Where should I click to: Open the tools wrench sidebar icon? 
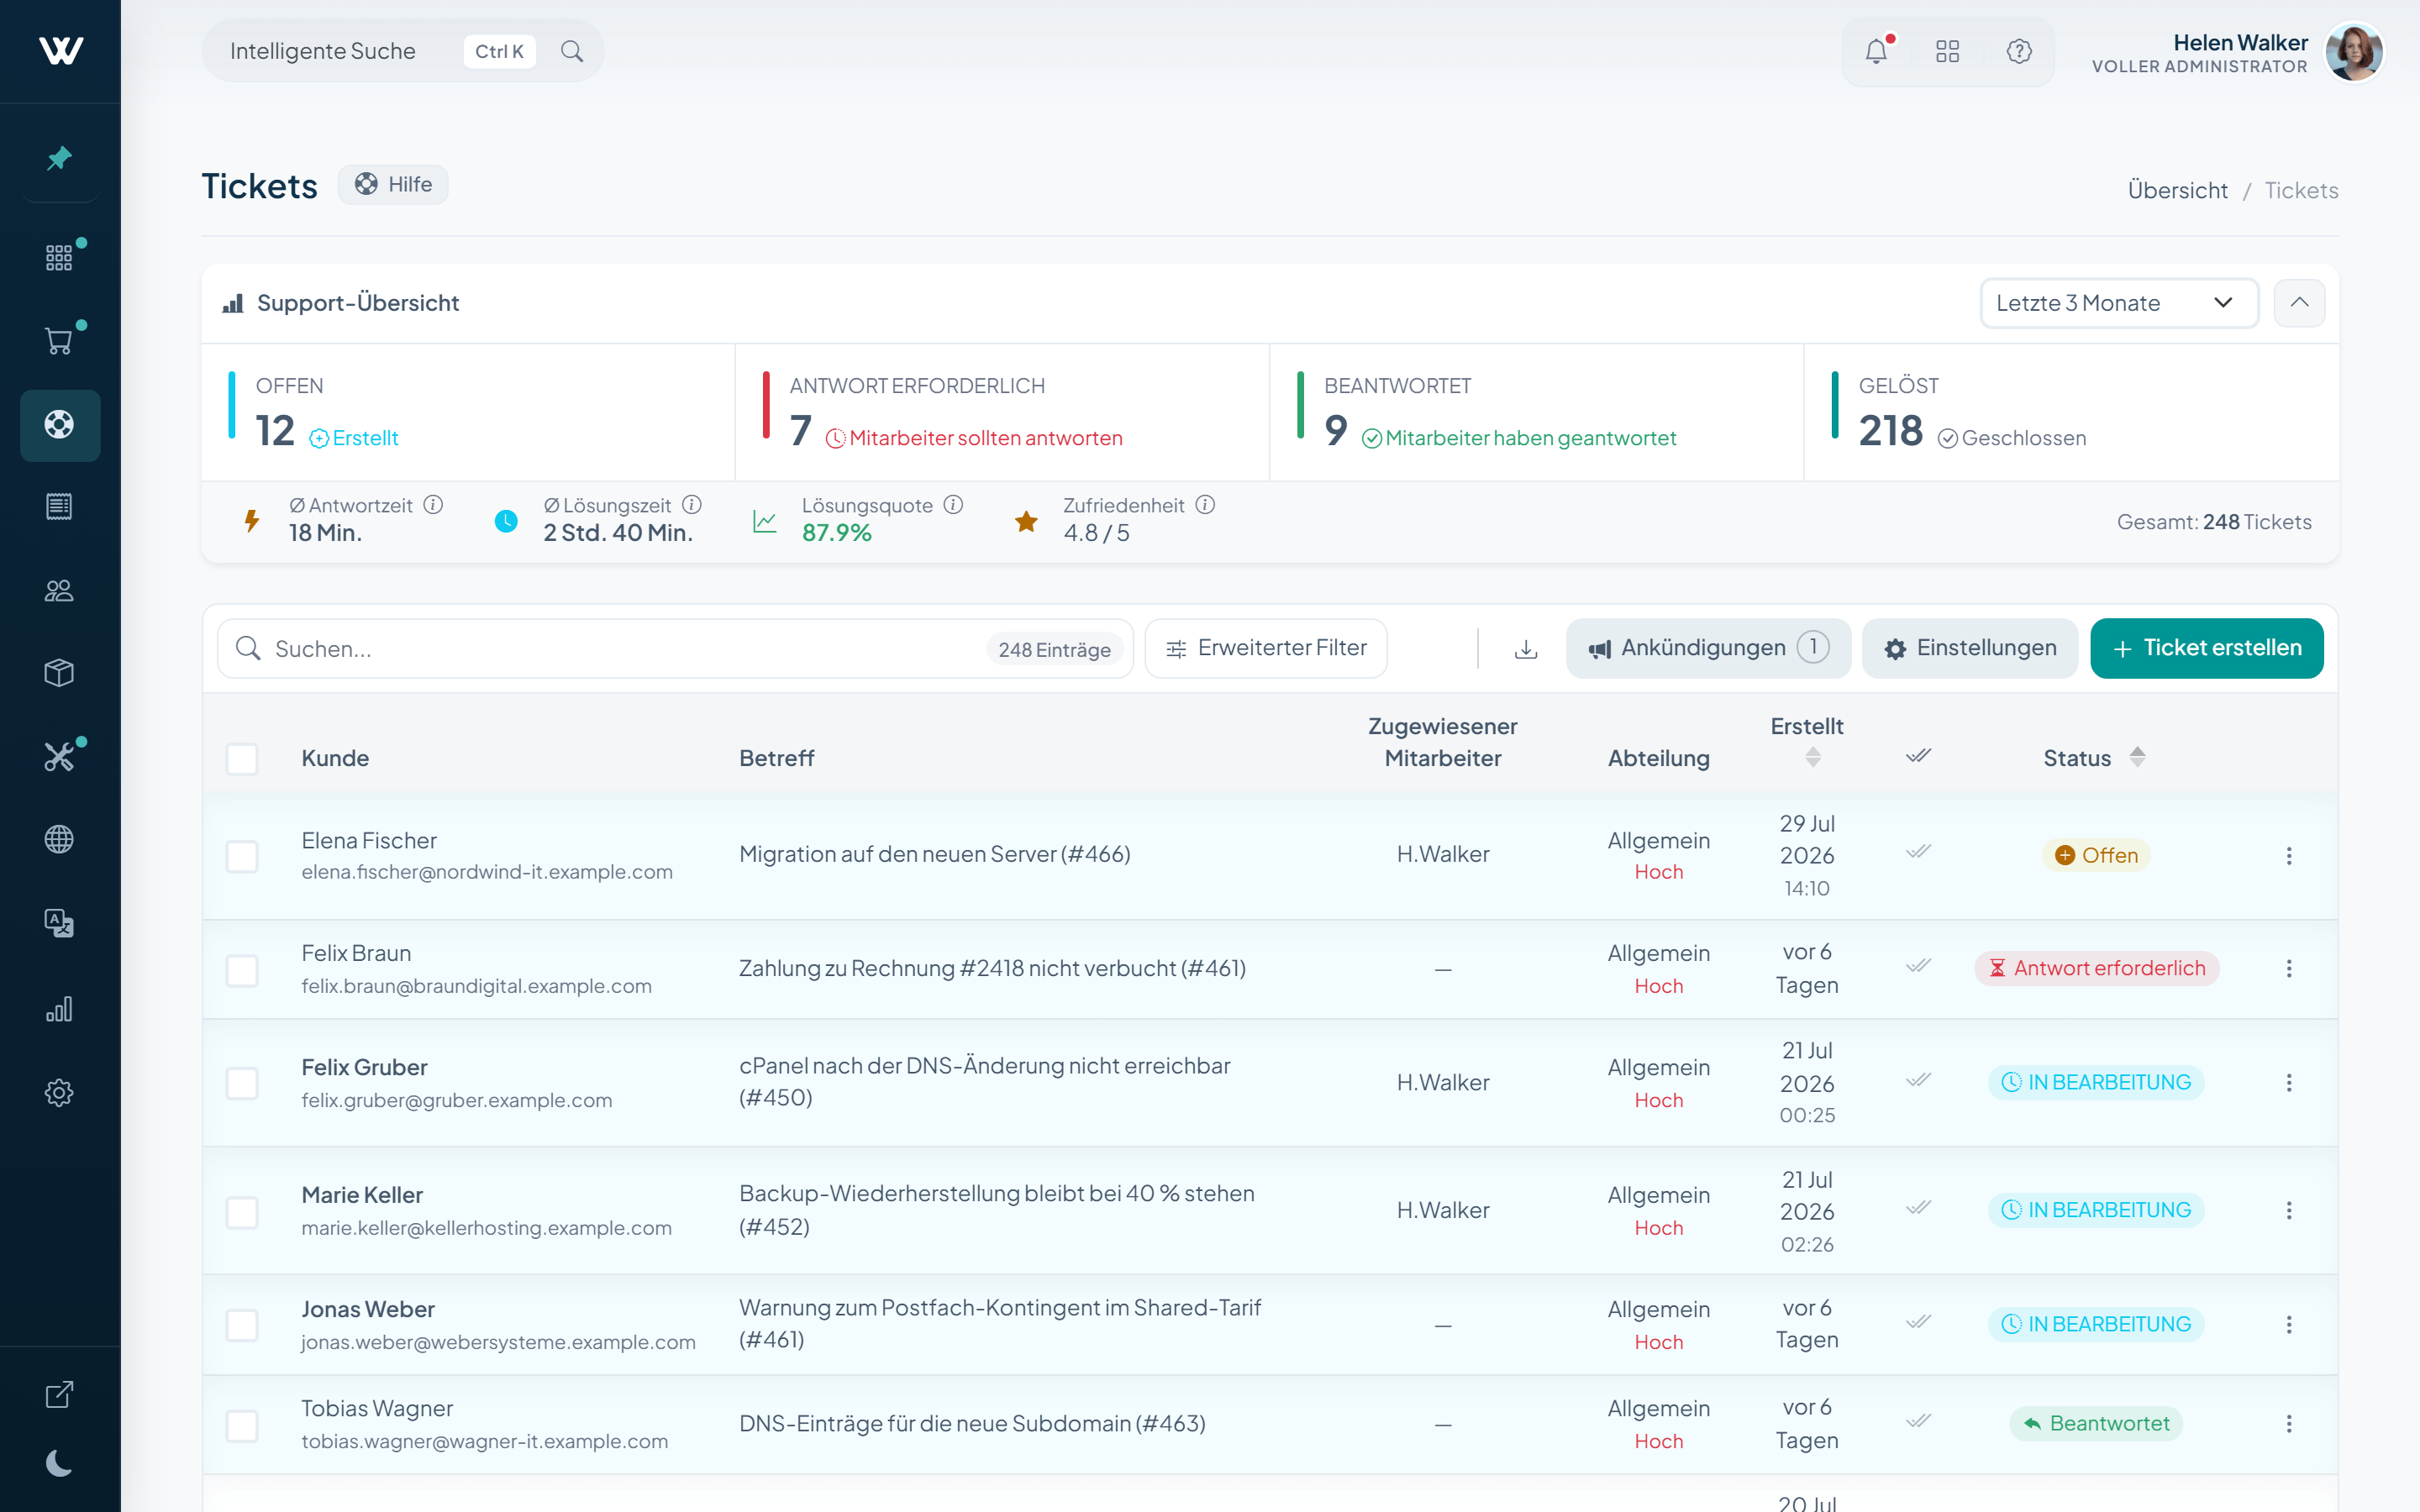coord(60,757)
